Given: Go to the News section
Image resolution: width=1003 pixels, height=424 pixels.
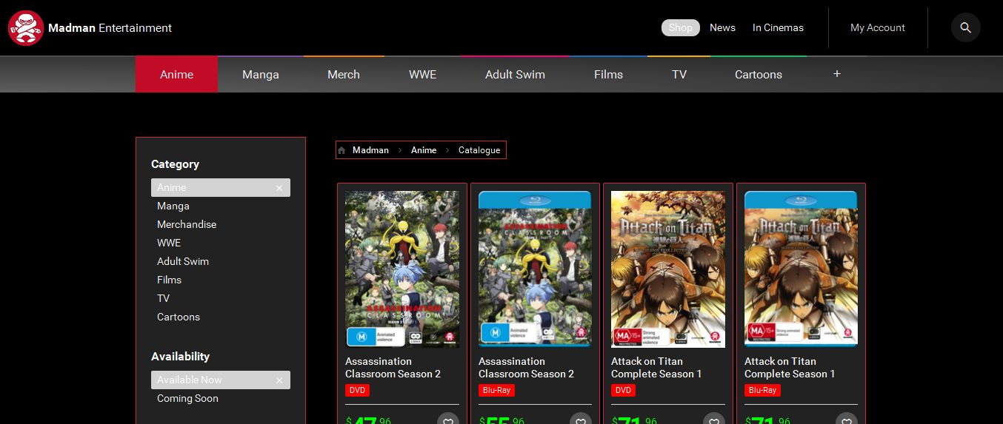Looking at the screenshot, I should (722, 27).
